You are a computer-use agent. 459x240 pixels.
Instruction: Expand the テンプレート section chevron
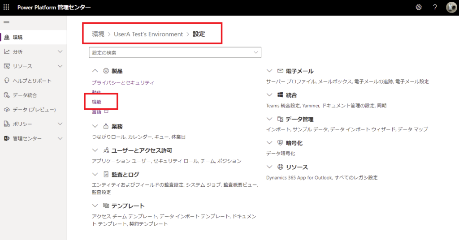(95, 206)
